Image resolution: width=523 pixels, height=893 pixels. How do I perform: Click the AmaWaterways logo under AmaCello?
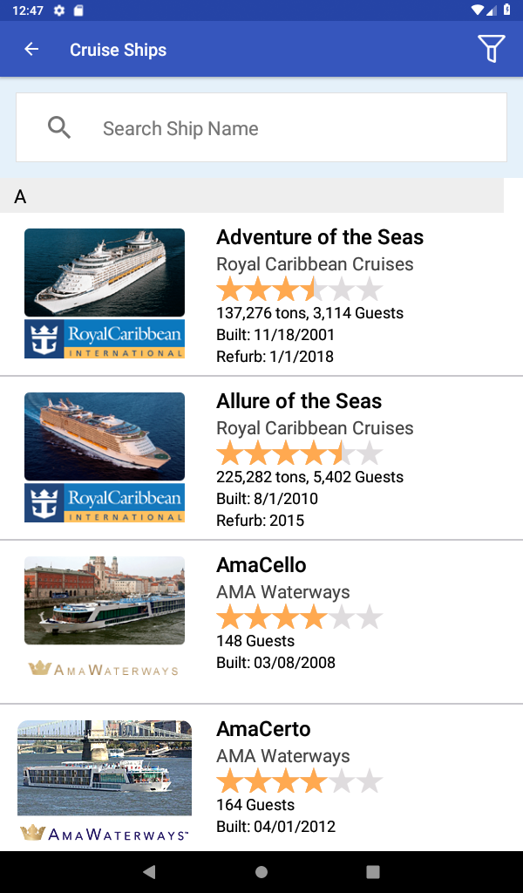(x=105, y=670)
